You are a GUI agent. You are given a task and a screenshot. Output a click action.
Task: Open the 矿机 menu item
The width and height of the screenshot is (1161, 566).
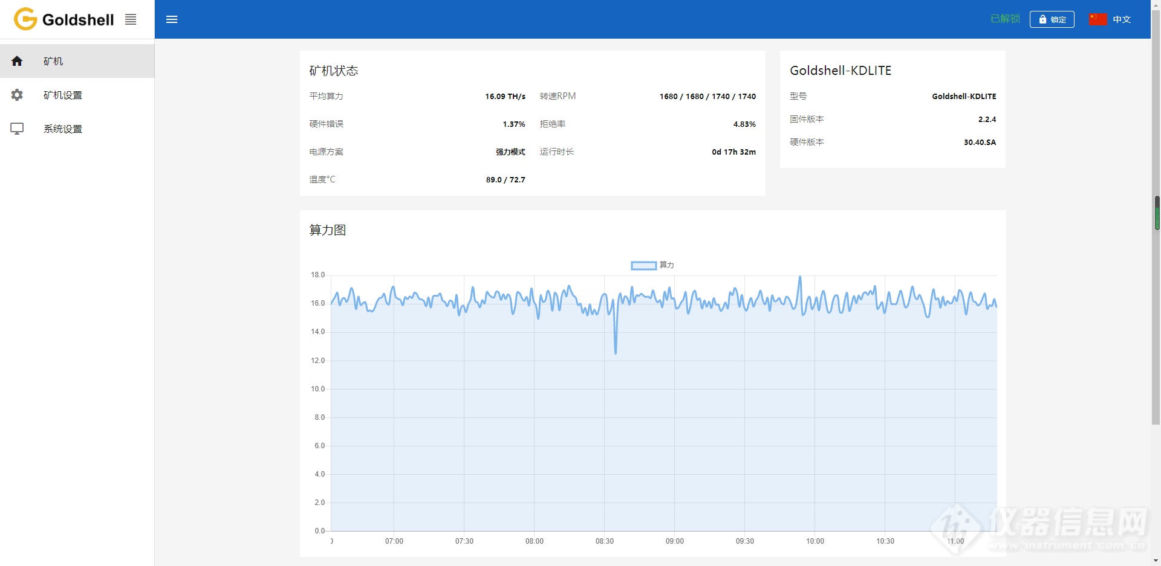click(77, 61)
